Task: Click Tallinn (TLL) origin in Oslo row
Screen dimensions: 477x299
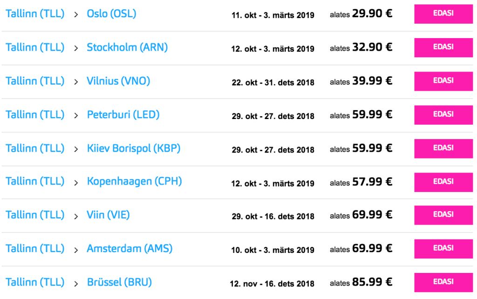Action: tap(35, 14)
